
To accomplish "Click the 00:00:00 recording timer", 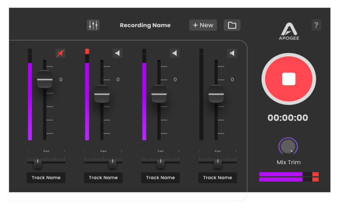I will [288, 118].
